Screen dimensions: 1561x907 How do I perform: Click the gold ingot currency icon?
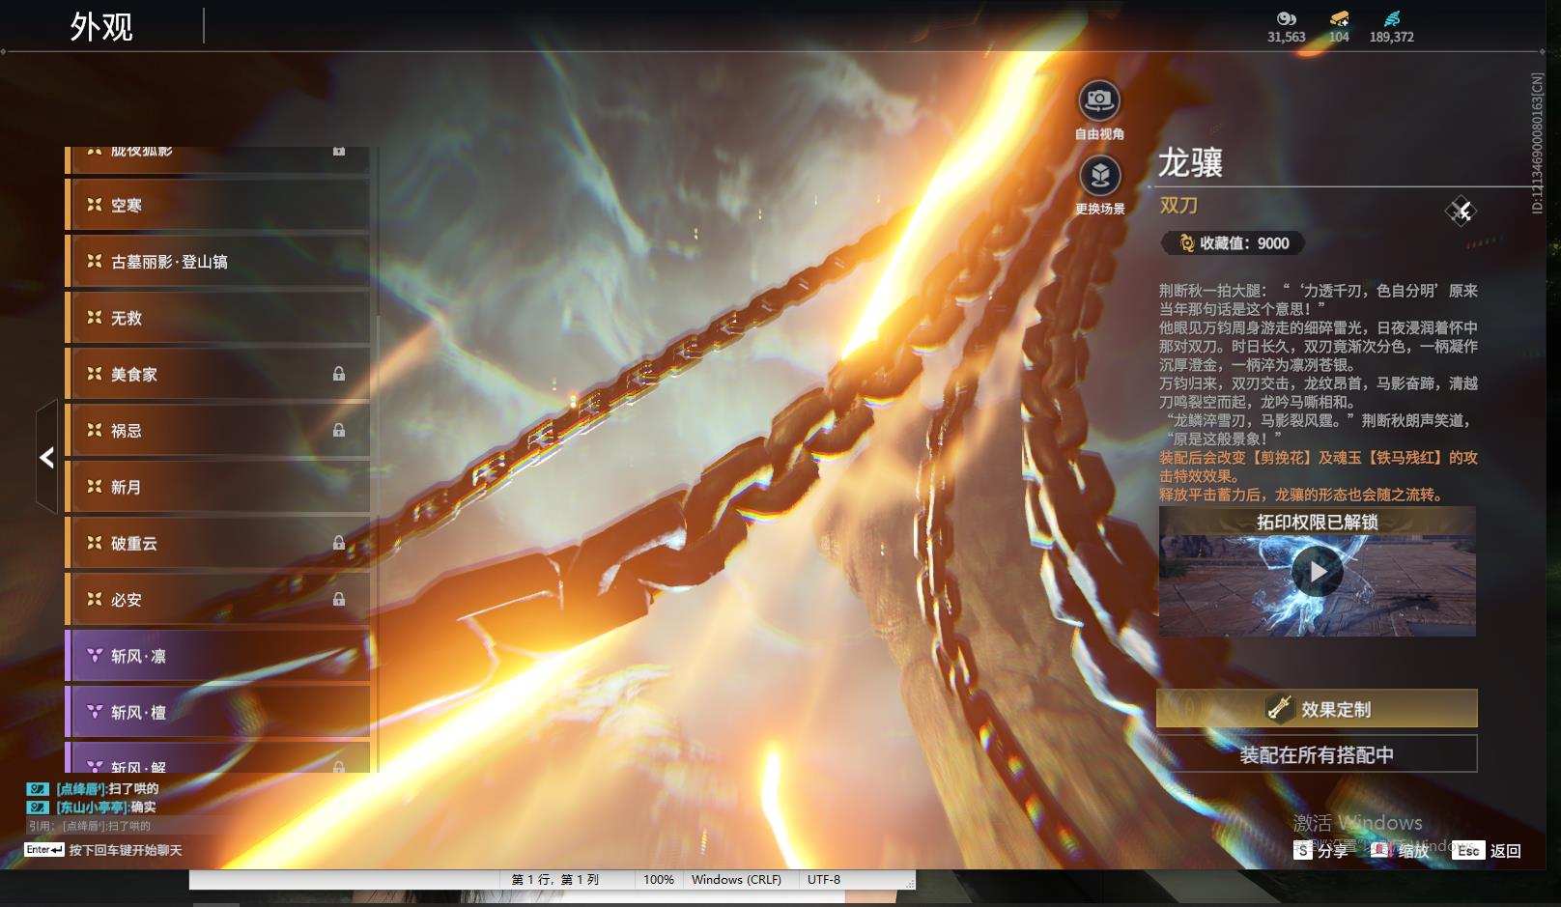pyautogui.click(x=1339, y=18)
